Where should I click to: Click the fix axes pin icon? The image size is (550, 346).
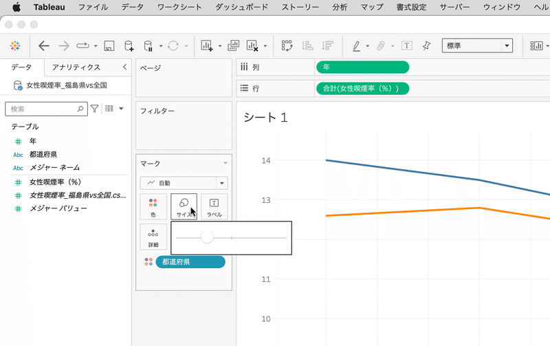tap(426, 45)
